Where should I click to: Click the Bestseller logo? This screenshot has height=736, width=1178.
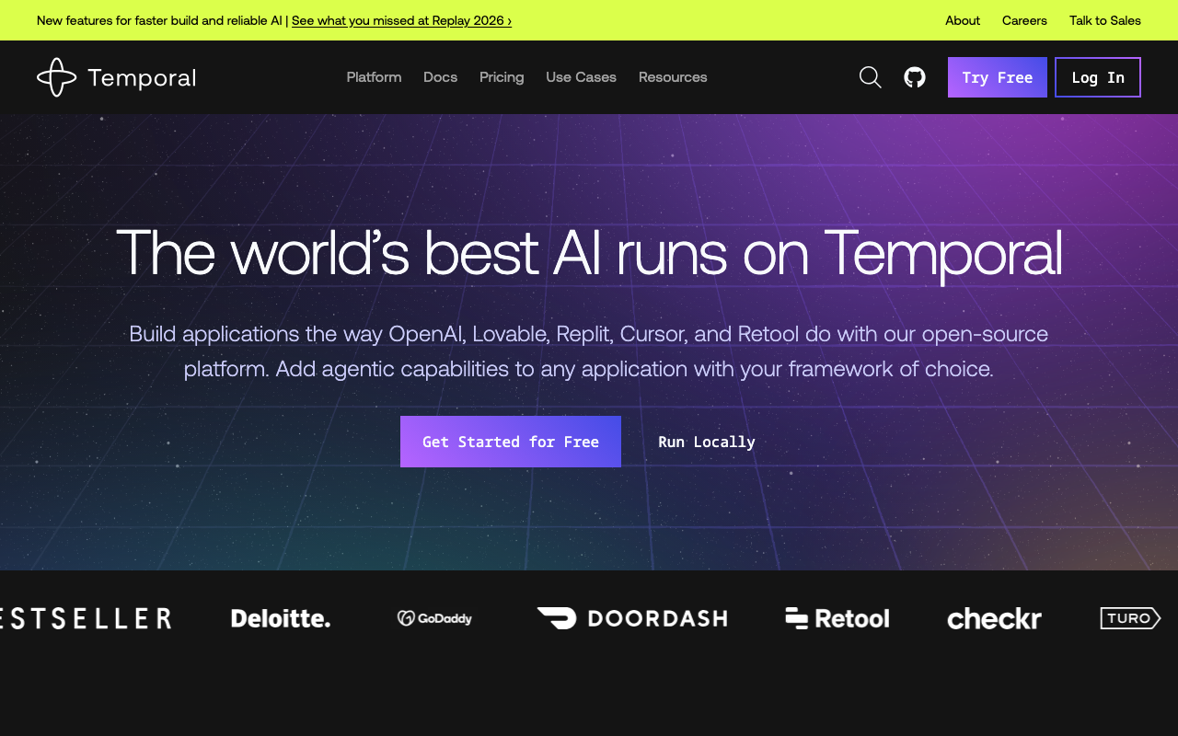(86, 618)
